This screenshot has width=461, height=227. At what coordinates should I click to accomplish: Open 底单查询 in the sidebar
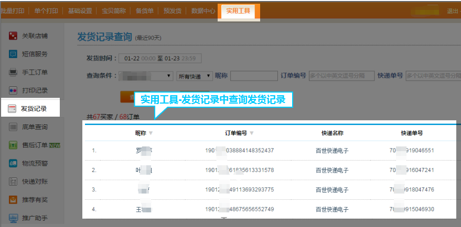35,127
